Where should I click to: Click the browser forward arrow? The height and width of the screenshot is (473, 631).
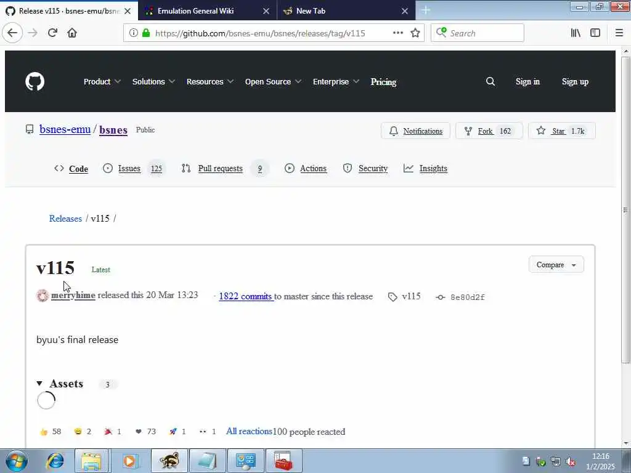coord(33,33)
